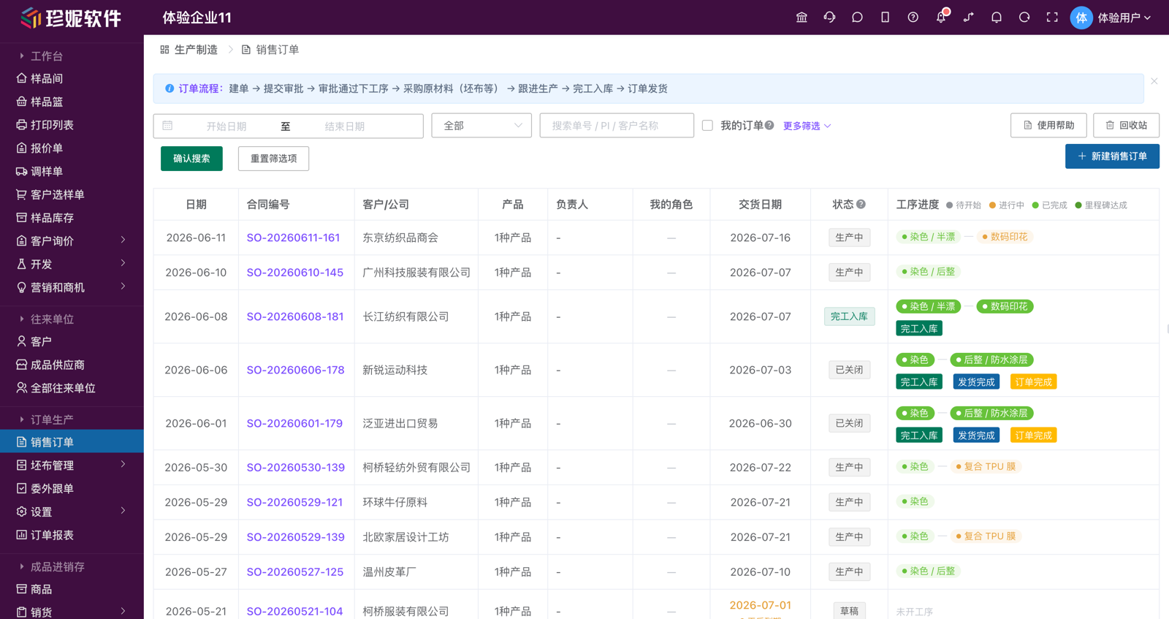1169x619 pixels.
Task: Click 完工入库 status in 长江纺织有限公司 row
Action: [849, 316]
